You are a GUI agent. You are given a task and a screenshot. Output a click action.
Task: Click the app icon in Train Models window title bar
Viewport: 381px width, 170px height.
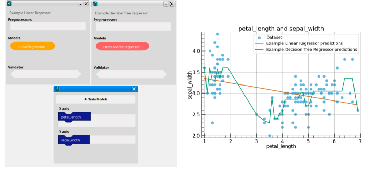[x=57, y=89]
